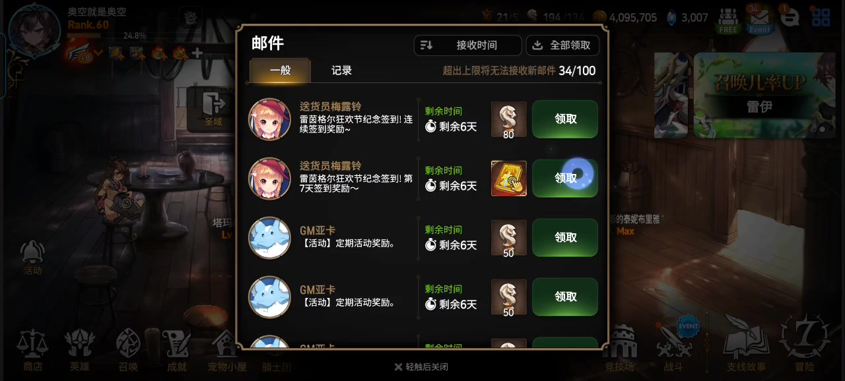Close mail via 轻触后关闭 text
The width and height of the screenshot is (845, 381).
tap(421, 367)
